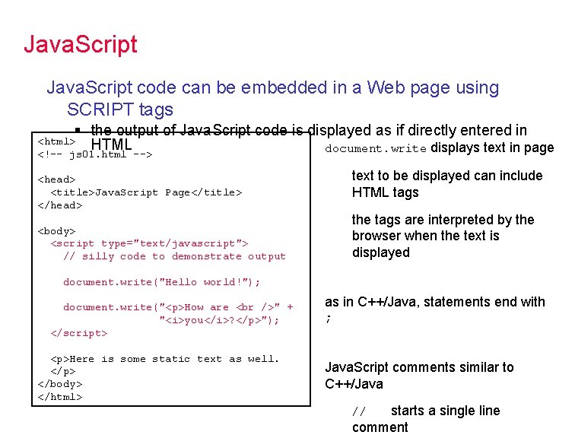Image resolution: width=575 pixels, height=438 pixels.
Task: Click the '"<i>you</i>?</p>");' code line
Action: [219, 320]
